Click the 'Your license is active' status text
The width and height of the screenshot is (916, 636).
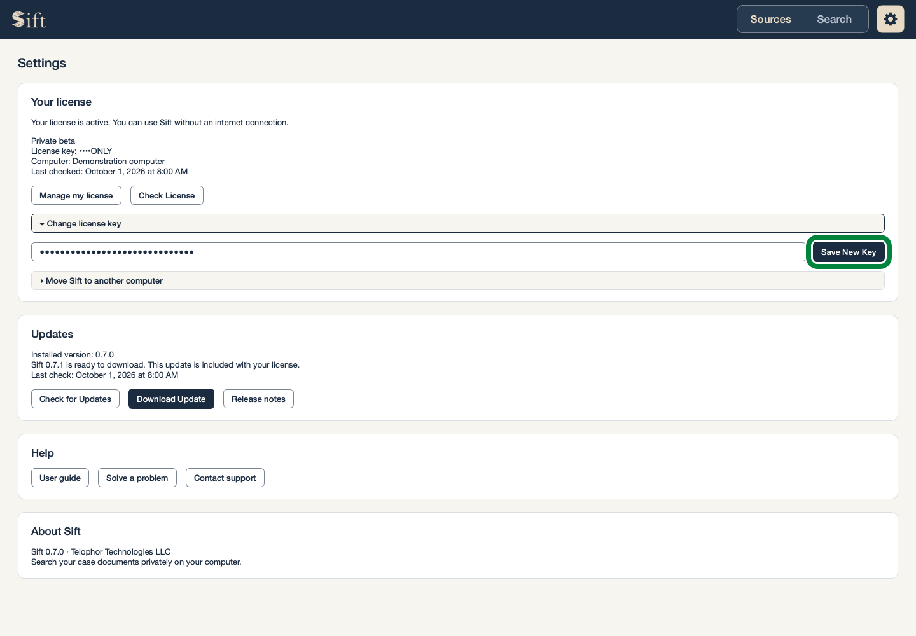pyautogui.click(x=160, y=123)
